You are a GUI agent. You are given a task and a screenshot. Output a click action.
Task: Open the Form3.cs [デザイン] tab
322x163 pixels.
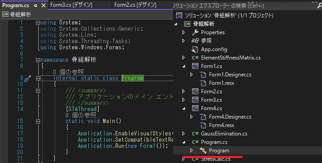pyautogui.click(x=71, y=5)
